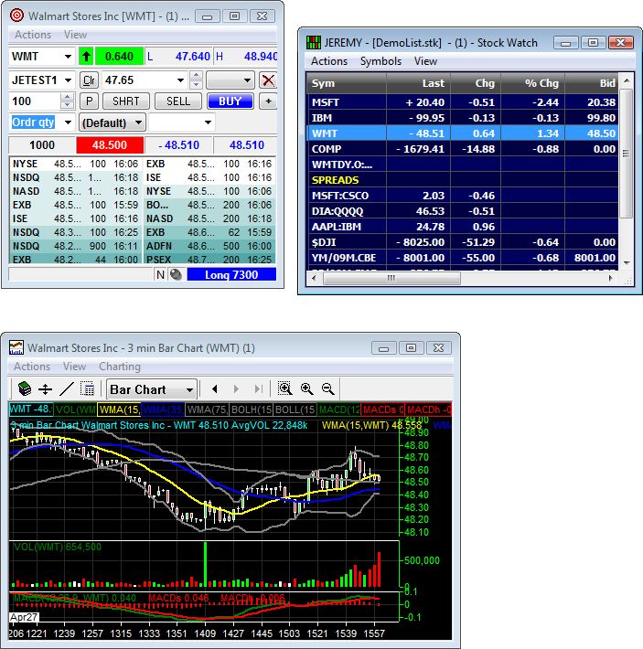Toggle the blue WMA(35 series legend tab
Viewport: 643px width, 649px height.
coord(163,410)
